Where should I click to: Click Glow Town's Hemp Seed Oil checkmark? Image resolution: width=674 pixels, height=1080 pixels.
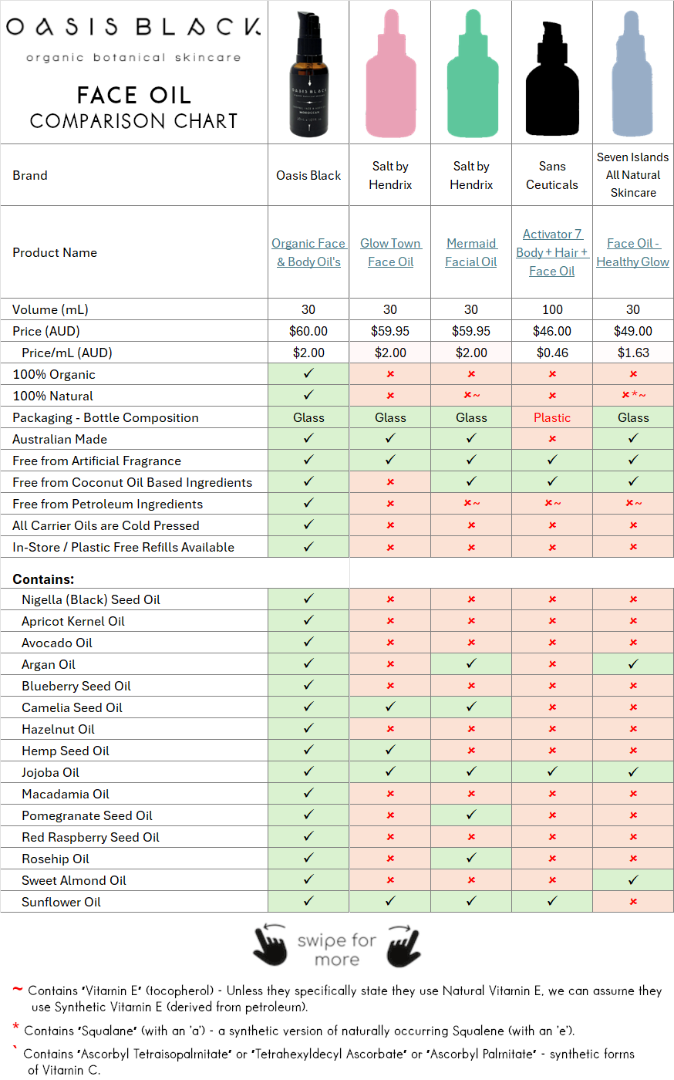[390, 750]
